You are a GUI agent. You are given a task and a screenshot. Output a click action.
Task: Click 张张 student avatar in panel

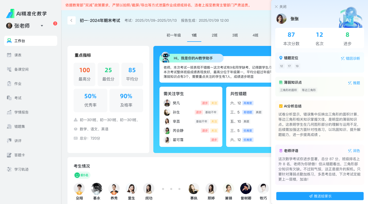click(281, 19)
